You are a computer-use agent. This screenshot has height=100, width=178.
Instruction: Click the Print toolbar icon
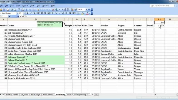click(12, 10)
